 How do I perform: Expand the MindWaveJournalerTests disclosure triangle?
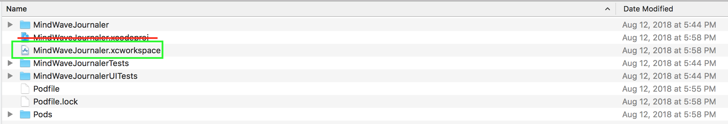10,63
